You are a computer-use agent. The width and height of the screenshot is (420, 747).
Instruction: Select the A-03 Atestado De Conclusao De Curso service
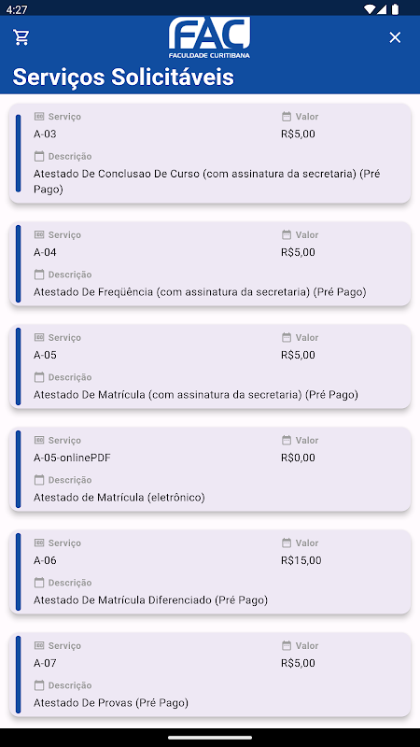click(x=210, y=153)
